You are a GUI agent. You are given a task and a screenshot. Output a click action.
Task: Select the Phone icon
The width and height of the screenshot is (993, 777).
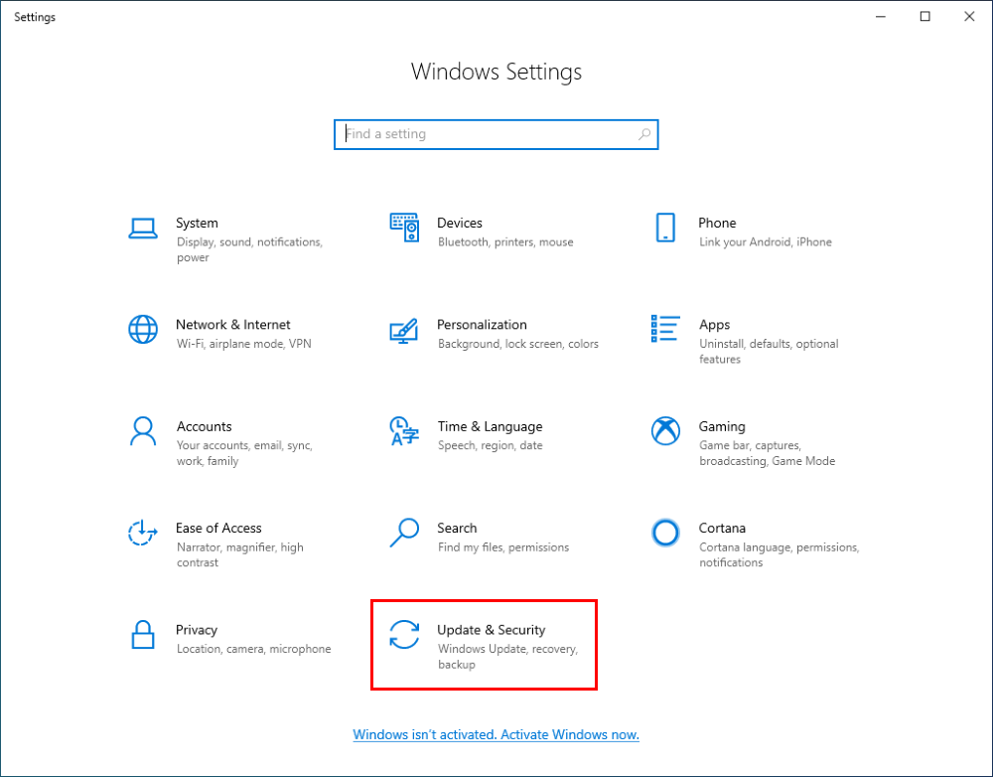pos(665,228)
